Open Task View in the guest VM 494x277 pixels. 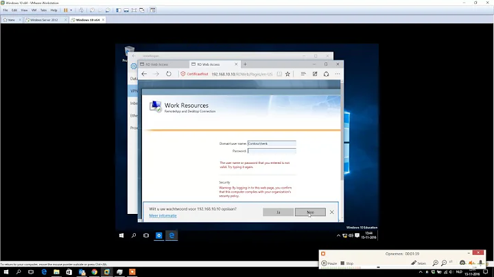tap(146, 235)
